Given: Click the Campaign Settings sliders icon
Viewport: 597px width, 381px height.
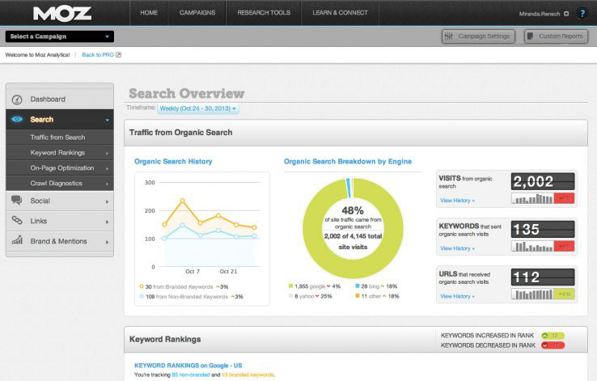Looking at the screenshot, I should (449, 36).
